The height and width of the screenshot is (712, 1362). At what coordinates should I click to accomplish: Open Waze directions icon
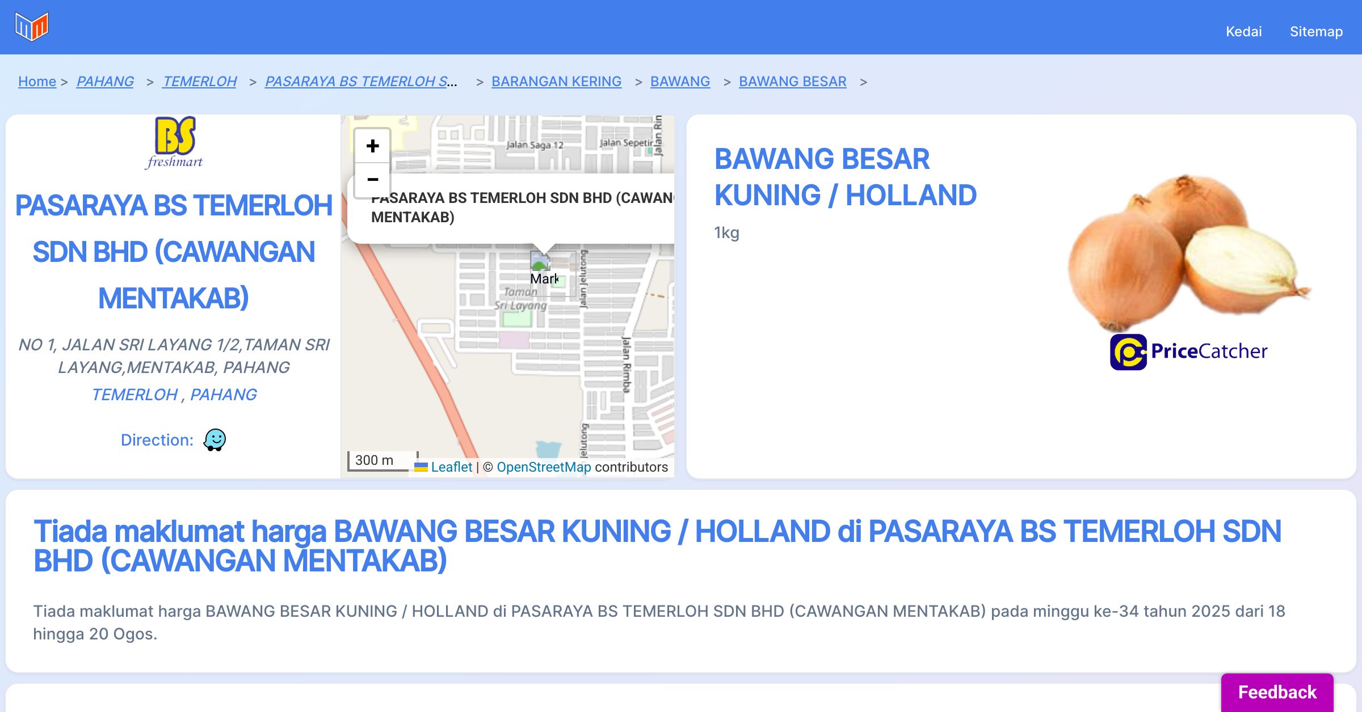click(x=215, y=440)
